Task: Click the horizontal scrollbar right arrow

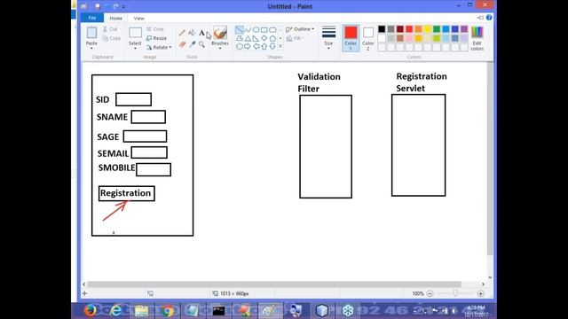Action: pyautogui.click(x=483, y=284)
